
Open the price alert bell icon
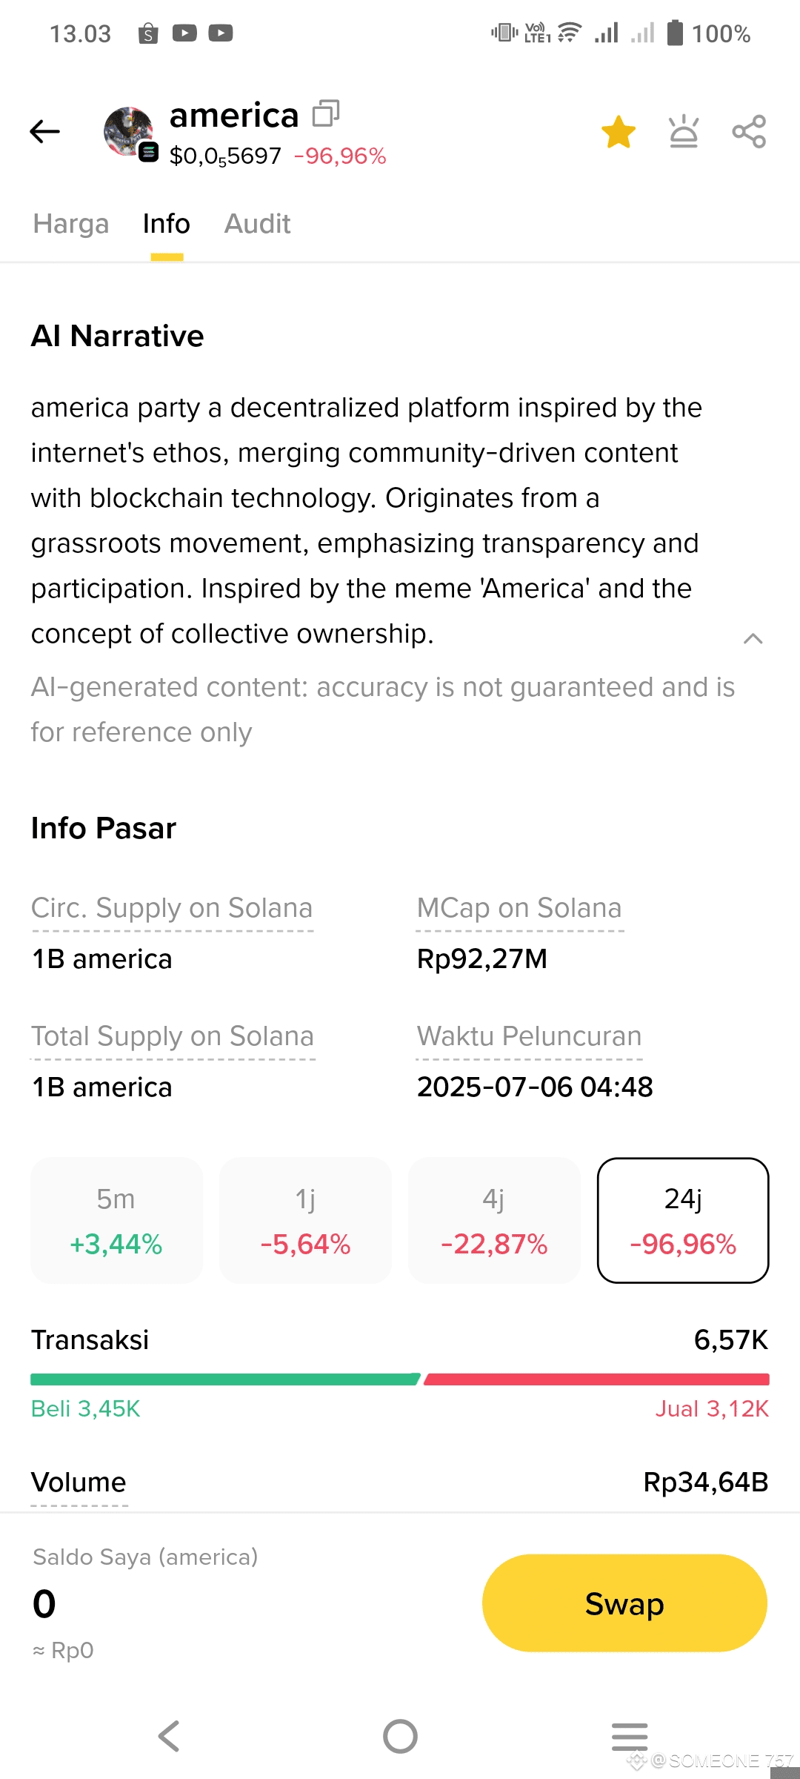coord(683,132)
